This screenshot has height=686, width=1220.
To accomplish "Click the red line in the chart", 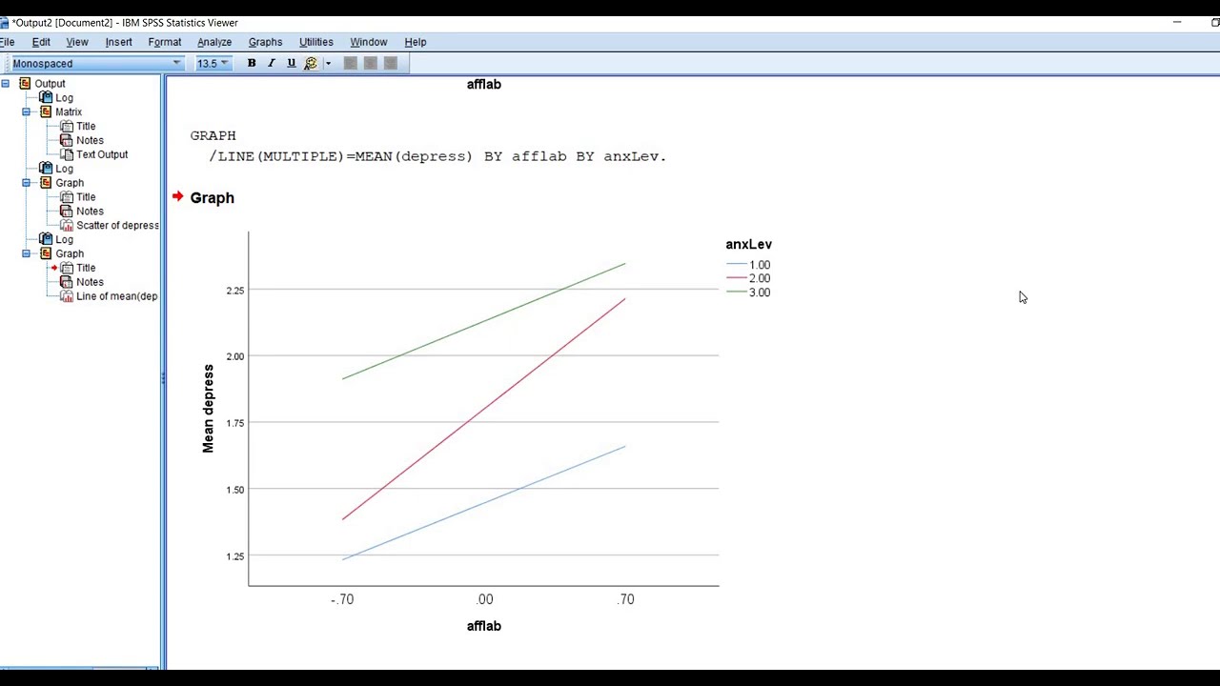I will click(x=484, y=409).
